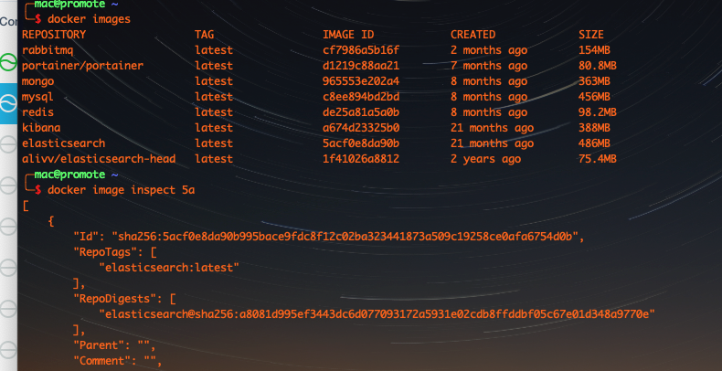This screenshot has height=371, width=722.
Task: Click the 98.2MB size value
Action: (597, 112)
